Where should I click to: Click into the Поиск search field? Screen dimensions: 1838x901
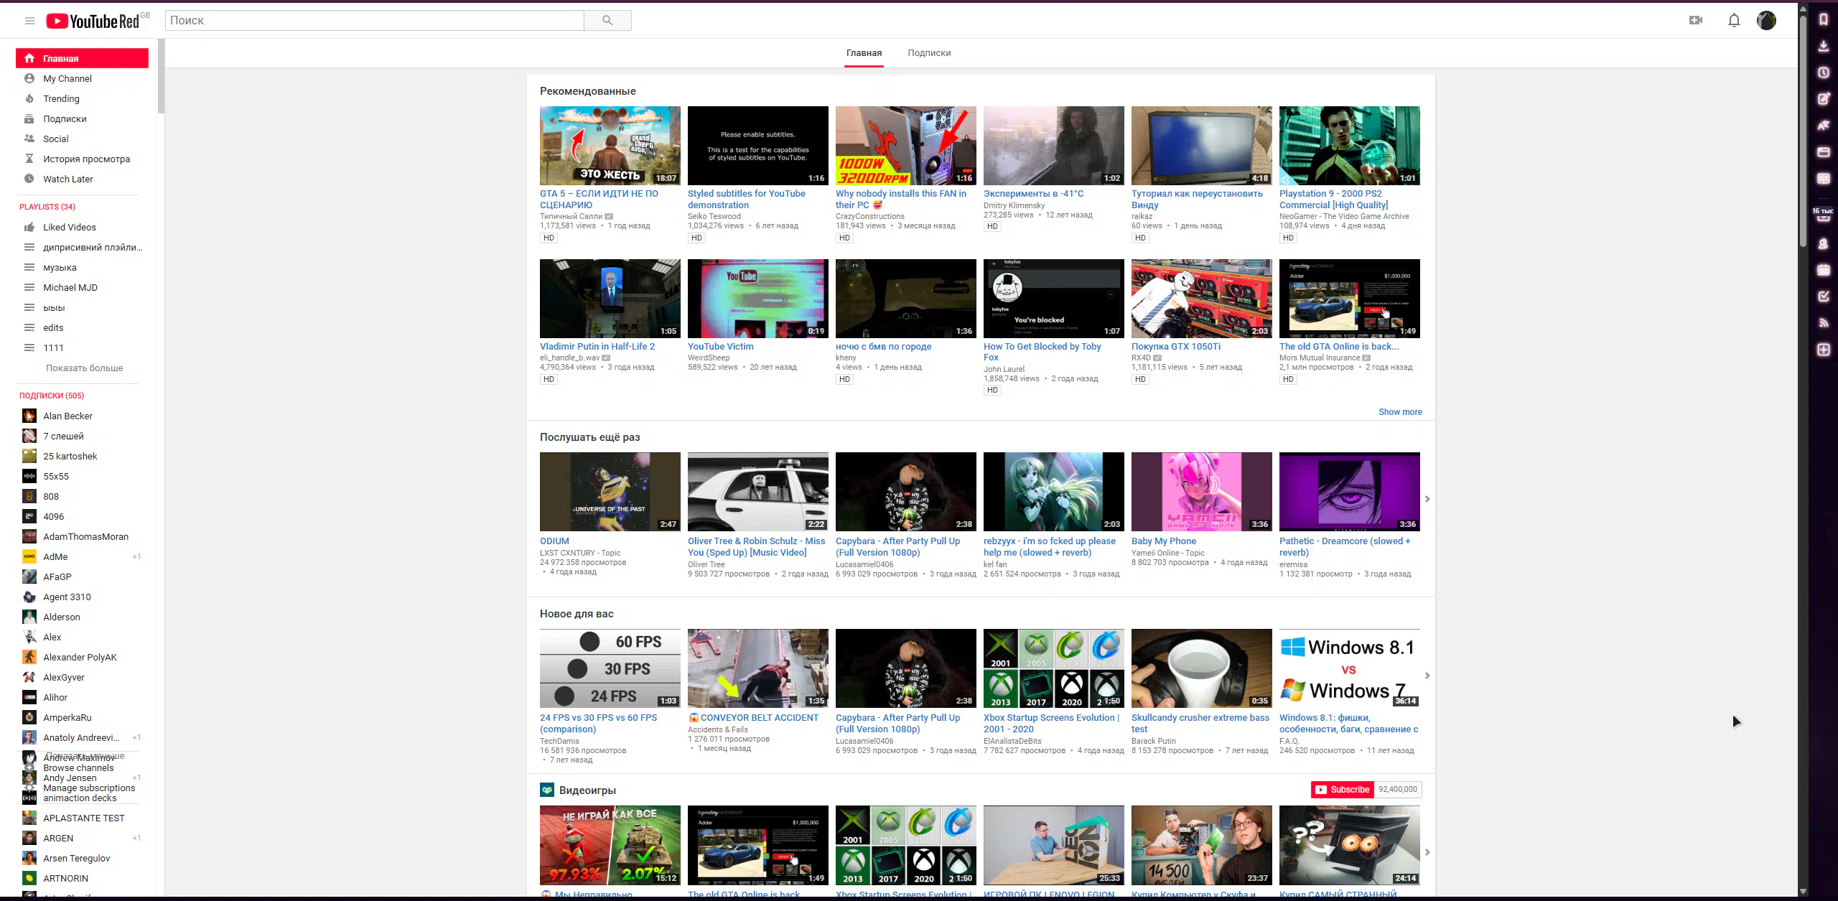375,21
